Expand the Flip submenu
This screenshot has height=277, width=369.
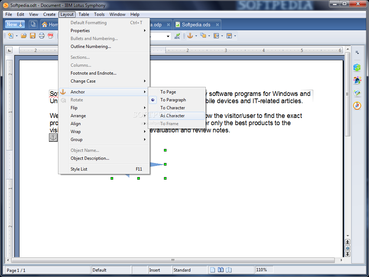(x=104, y=107)
